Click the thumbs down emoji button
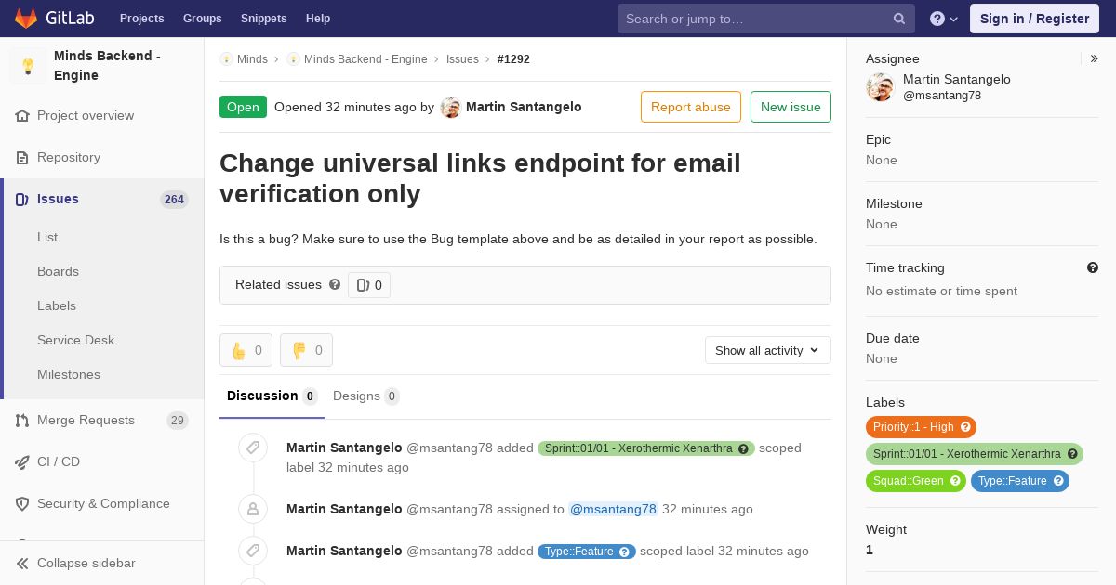Image resolution: width=1116 pixels, height=585 pixels. (306, 350)
